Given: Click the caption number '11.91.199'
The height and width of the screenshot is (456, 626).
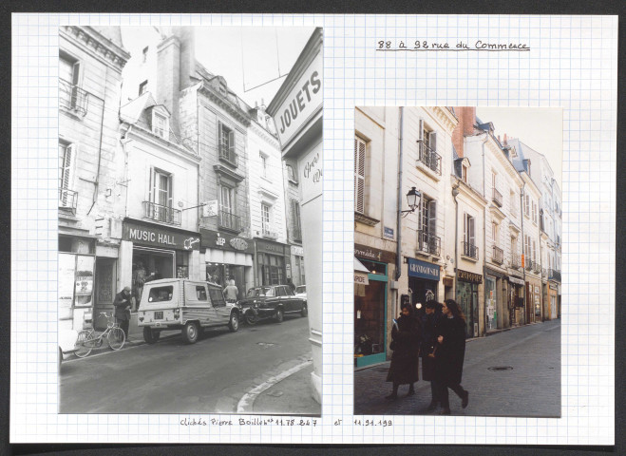Looking at the screenshot, I should tap(373, 423).
